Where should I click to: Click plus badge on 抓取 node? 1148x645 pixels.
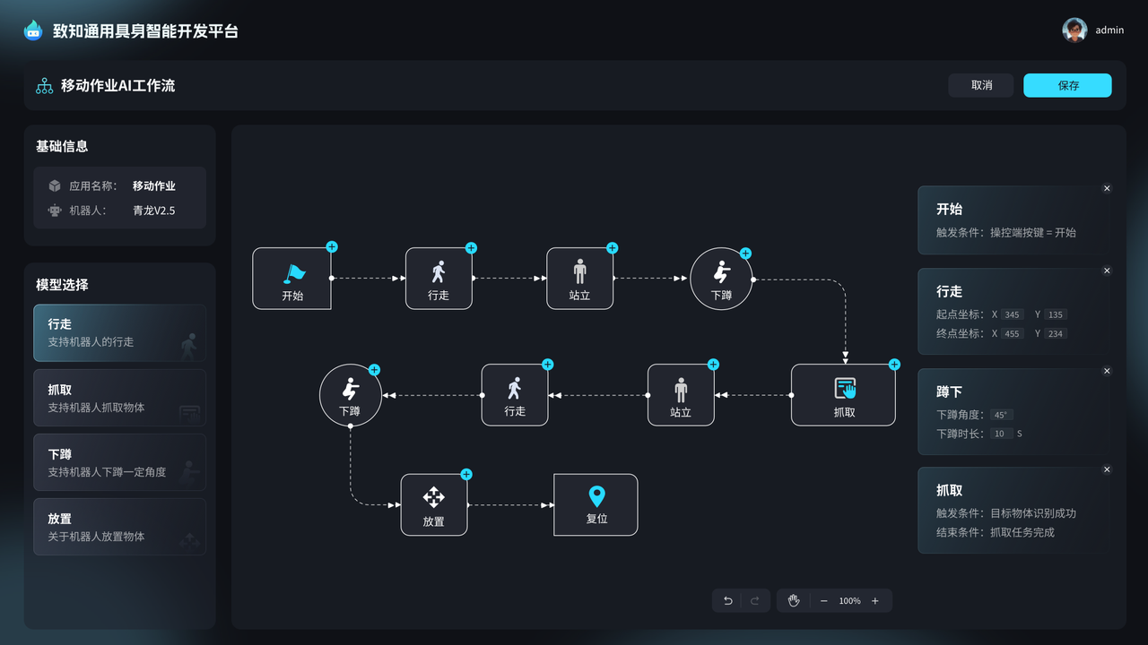[x=894, y=365]
